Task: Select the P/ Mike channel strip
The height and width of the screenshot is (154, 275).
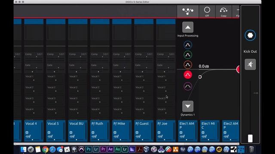Action: (x=122, y=131)
